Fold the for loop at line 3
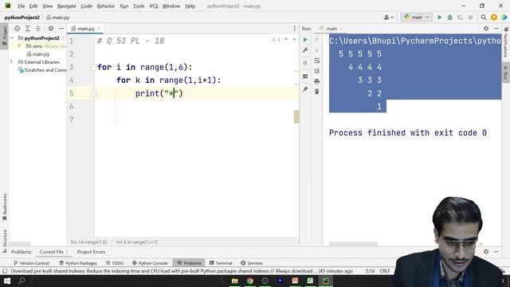This screenshot has height=287, width=510. point(94,67)
